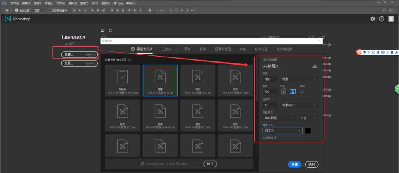Open width unit 像素 dropdown

click(298, 79)
